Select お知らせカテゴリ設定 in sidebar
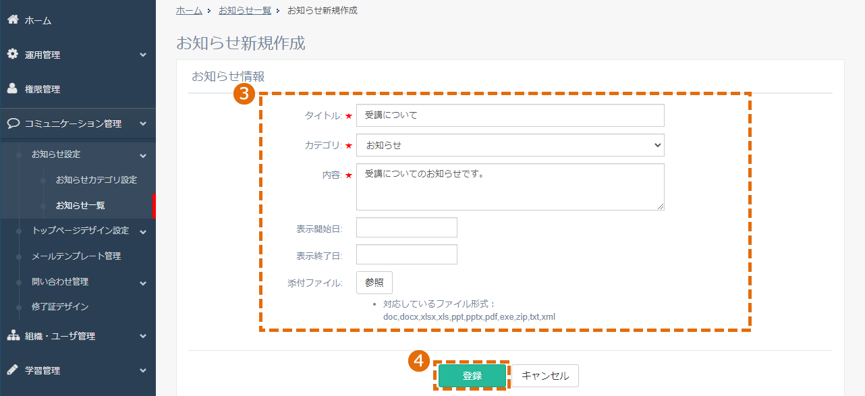865x396 pixels. pyautogui.click(x=96, y=180)
